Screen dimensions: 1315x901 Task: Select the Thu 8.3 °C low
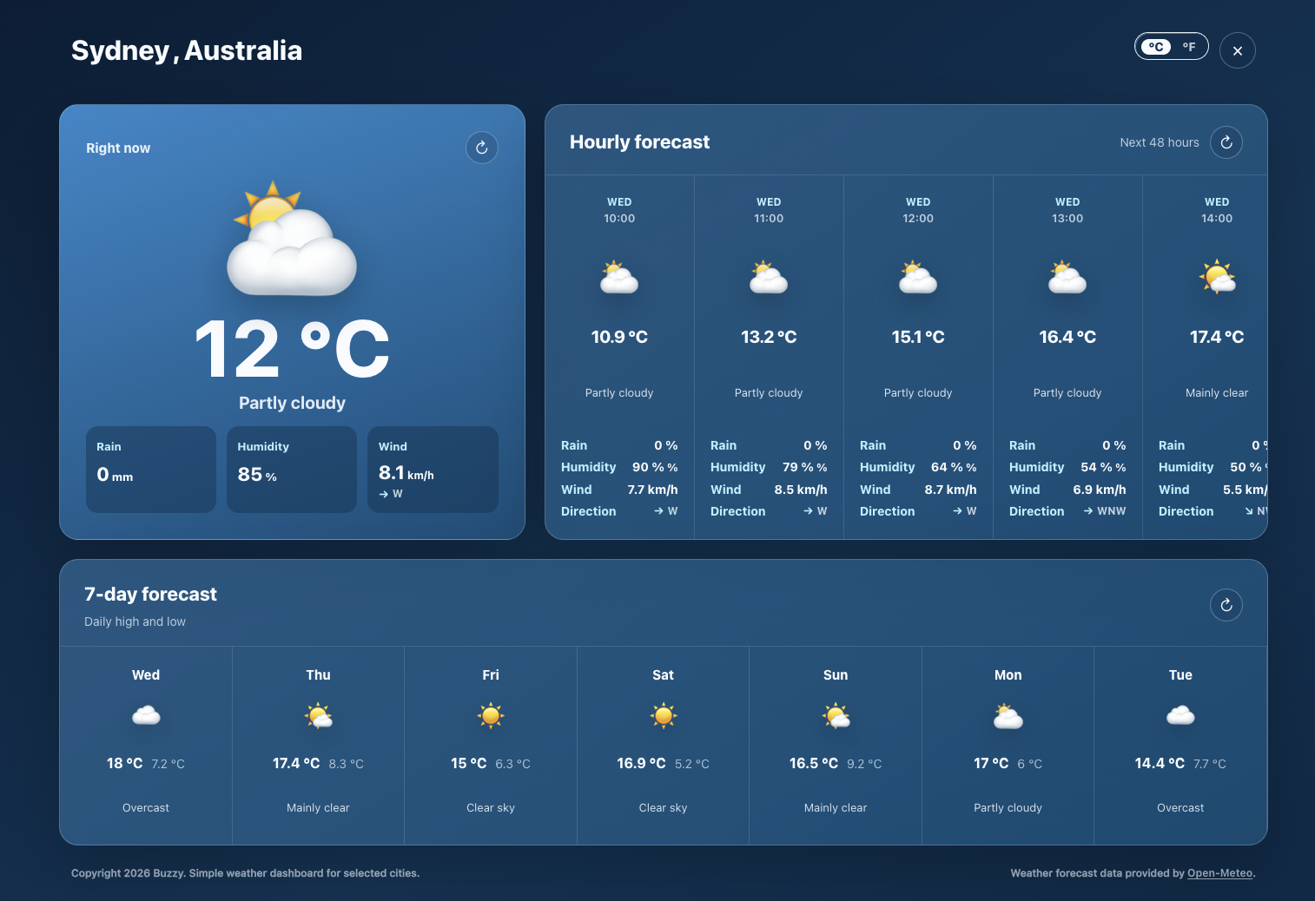tap(346, 765)
